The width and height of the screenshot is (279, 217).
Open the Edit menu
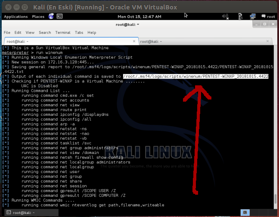tap(18, 33)
